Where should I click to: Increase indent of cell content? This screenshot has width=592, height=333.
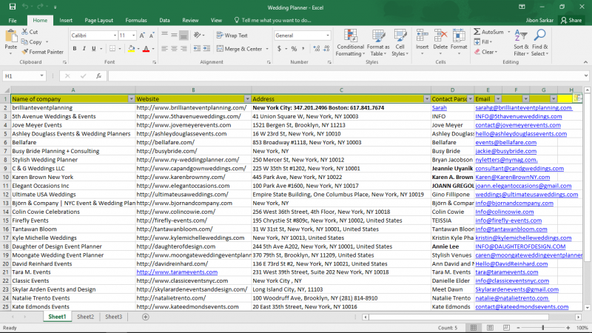pos(206,49)
